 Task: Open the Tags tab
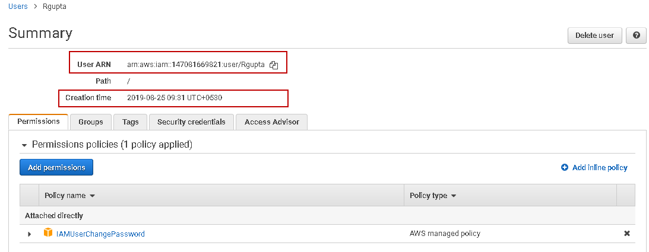[130, 122]
